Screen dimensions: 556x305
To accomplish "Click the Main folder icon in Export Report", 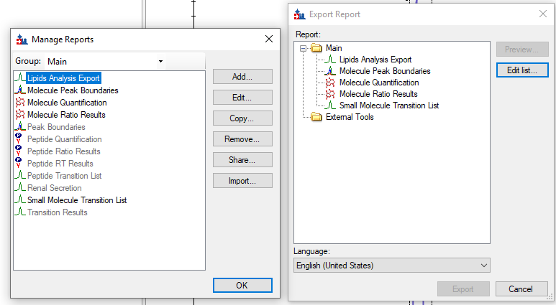I will tap(317, 48).
